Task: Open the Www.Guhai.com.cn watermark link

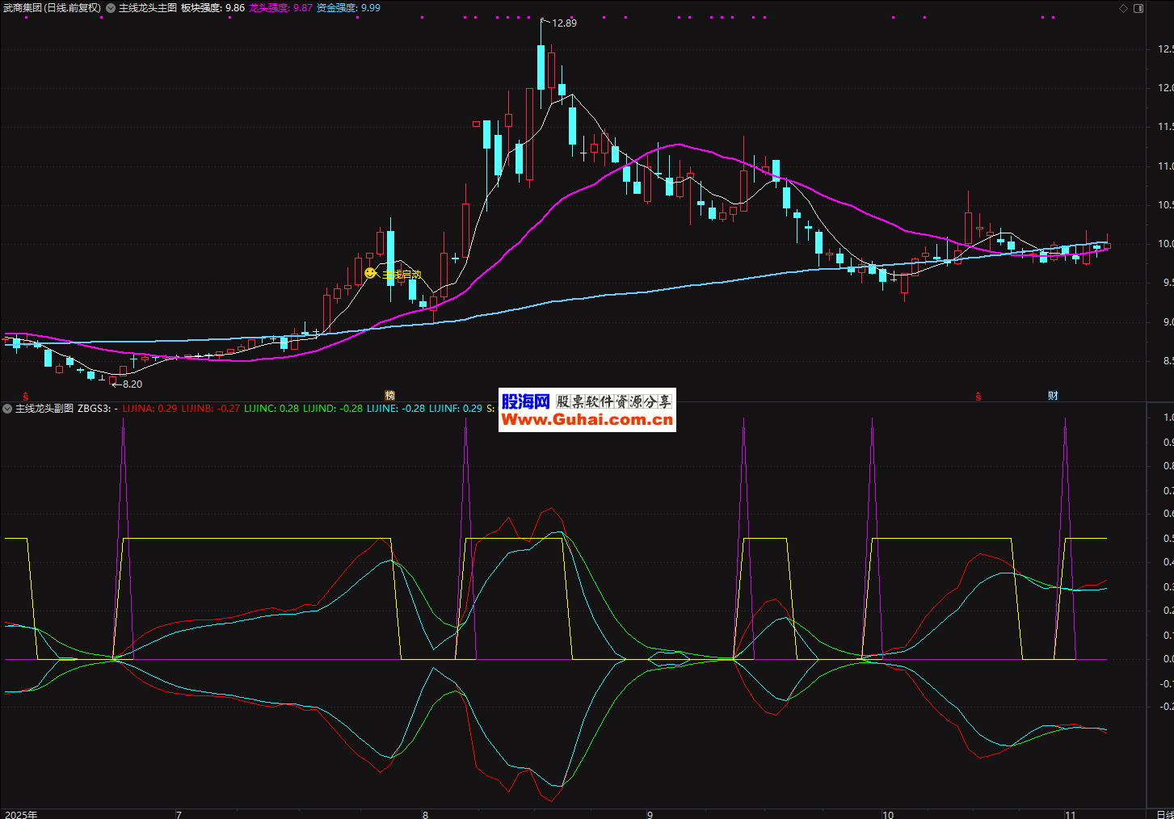Action: click(x=587, y=419)
